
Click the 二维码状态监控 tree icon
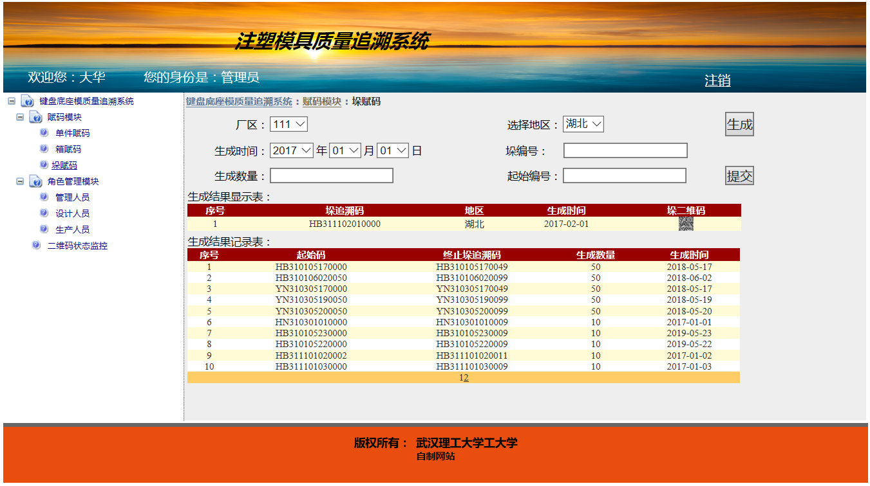(36, 245)
